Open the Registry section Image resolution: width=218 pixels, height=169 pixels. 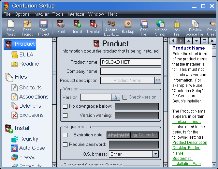tap(25, 139)
